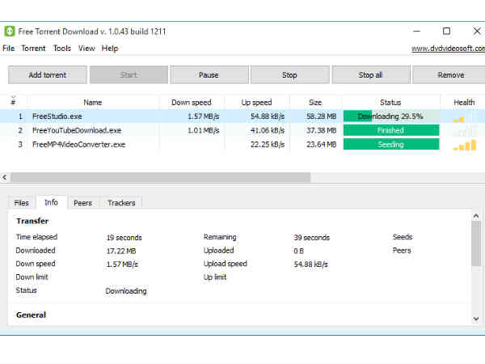Viewport: 485px width, 364px height.
Task: Pause the selected torrent
Action: 209,75
